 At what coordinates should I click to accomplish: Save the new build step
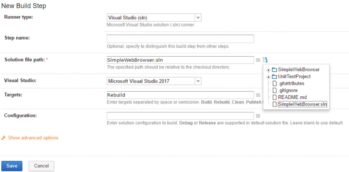12,166
